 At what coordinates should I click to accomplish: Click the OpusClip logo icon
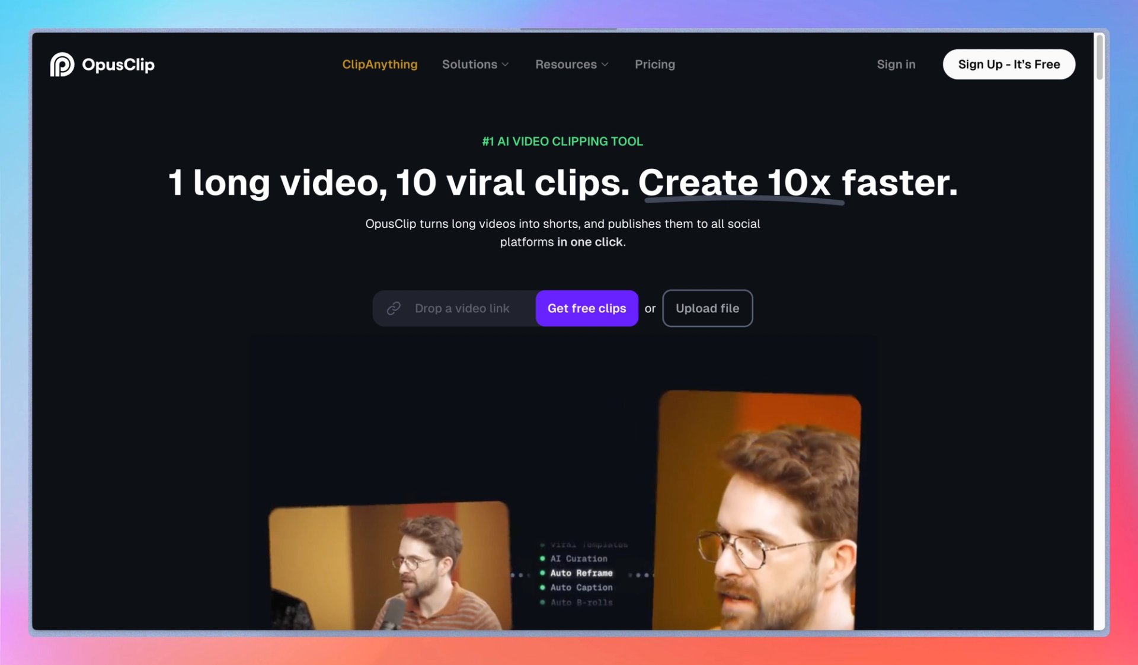(62, 64)
